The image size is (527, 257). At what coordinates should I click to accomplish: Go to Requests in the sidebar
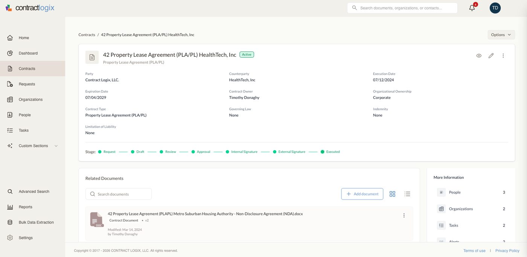tap(32, 84)
